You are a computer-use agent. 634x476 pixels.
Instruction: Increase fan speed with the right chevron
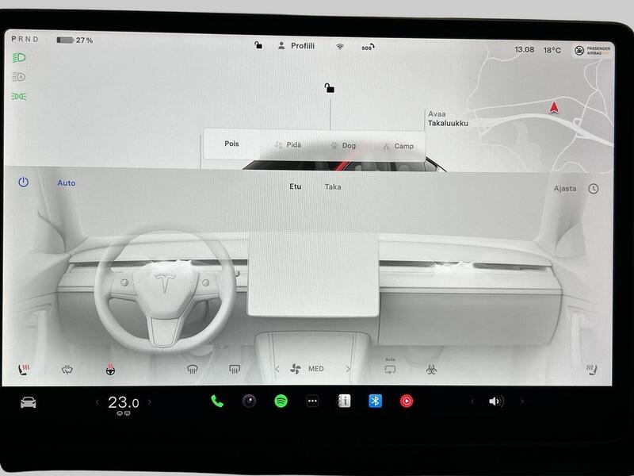coord(346,367)
